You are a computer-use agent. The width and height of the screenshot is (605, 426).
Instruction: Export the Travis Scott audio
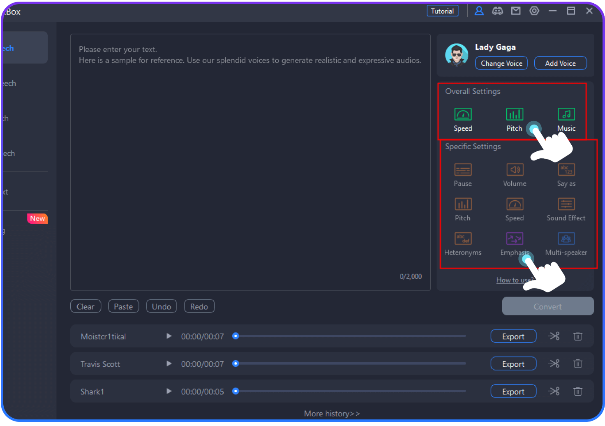point(513,364)
